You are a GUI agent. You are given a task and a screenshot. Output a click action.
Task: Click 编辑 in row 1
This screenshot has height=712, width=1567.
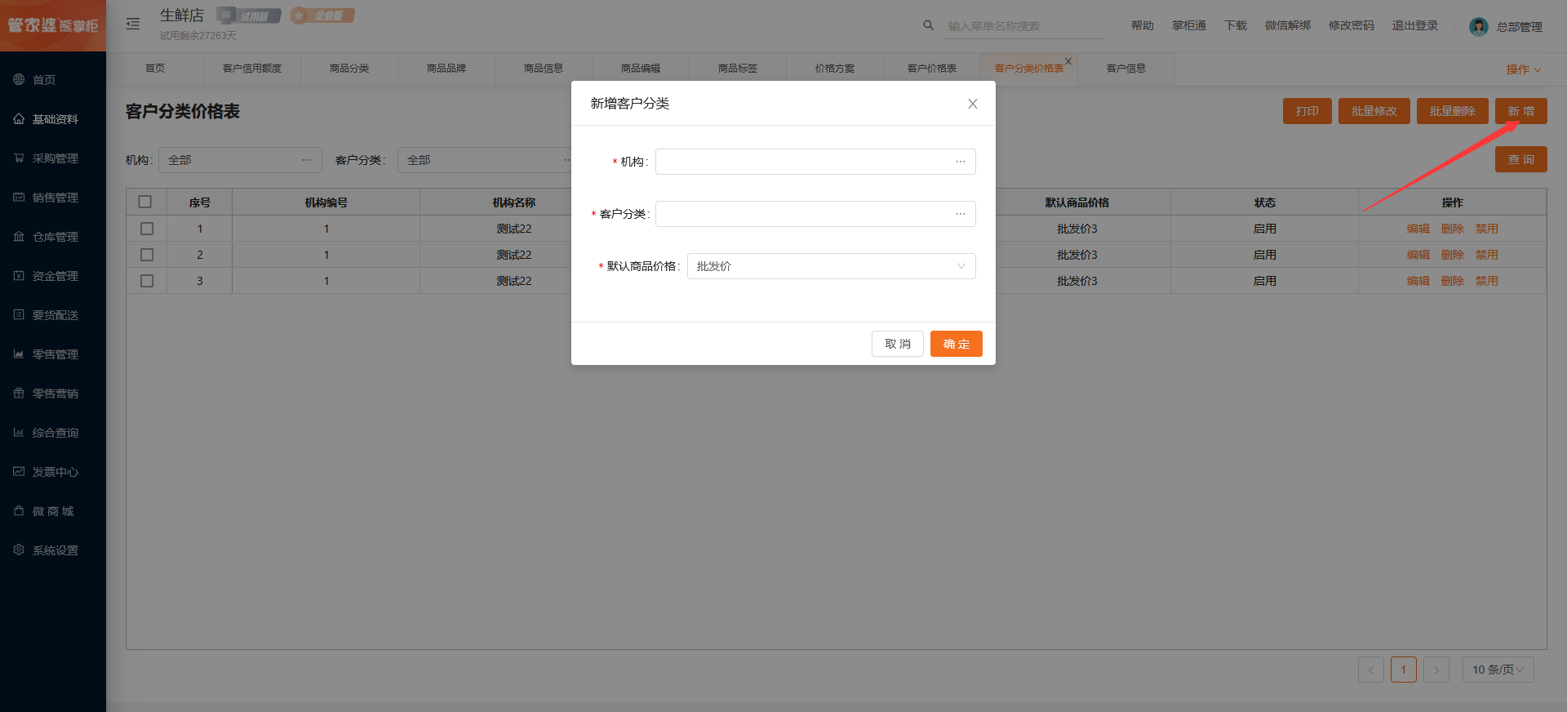(1418, 229)
